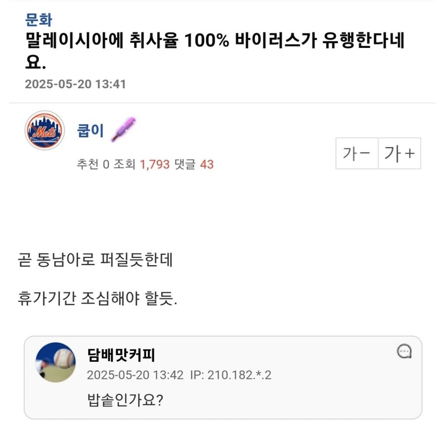The width and height of the screenshot is (445, 447).
Task: Open the author profile 쿱이
Action: click(90, 131)
